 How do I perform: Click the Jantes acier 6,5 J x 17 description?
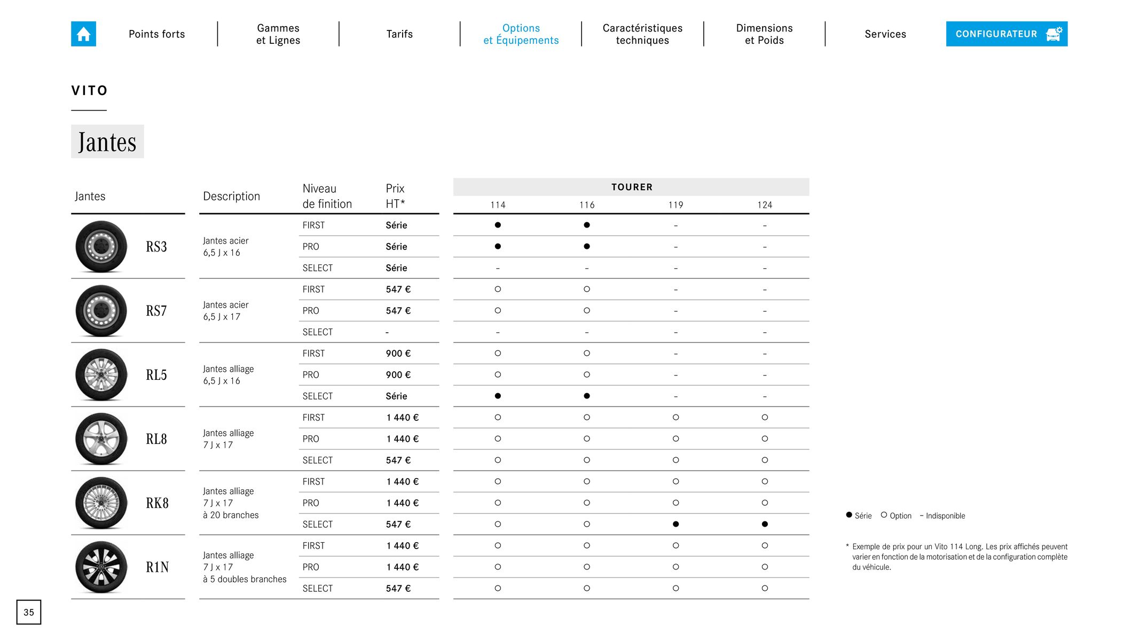point(226,311)
